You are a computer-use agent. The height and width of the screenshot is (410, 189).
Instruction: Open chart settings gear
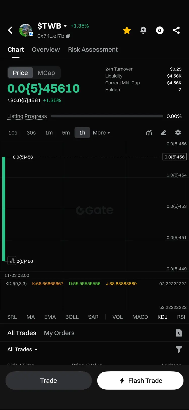(x=178, y=133)
